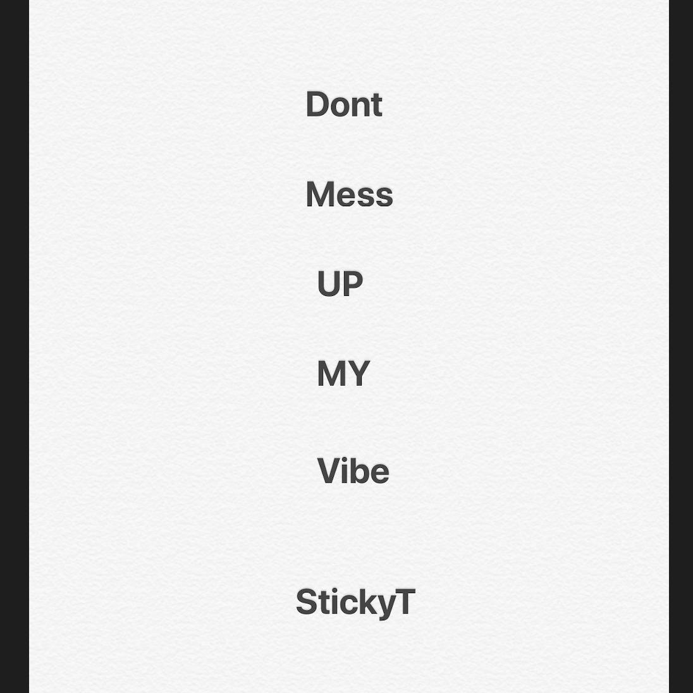Image resolution: width=693 pixels, height=693 pixels.
Task: Click the capital S in "StickyT"
Action: 306,602
